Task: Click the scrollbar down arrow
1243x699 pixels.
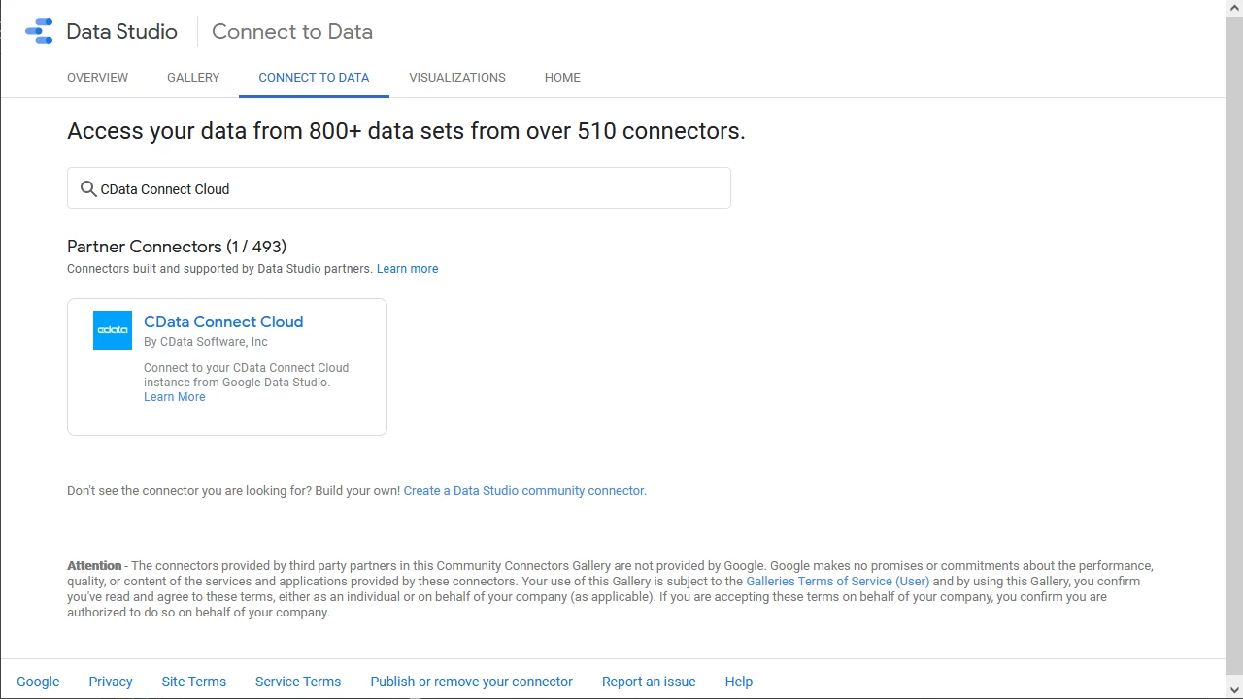Action: click(1234, 691)
